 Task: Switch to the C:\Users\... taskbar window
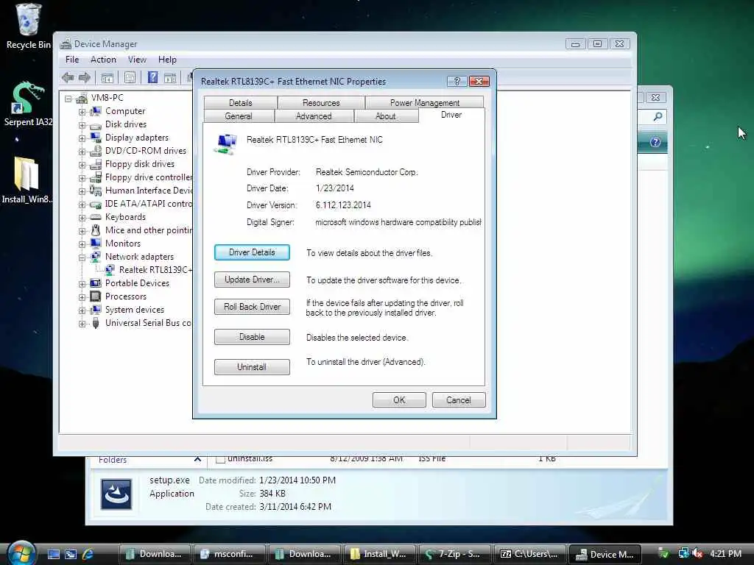click(x=530, y=554)
